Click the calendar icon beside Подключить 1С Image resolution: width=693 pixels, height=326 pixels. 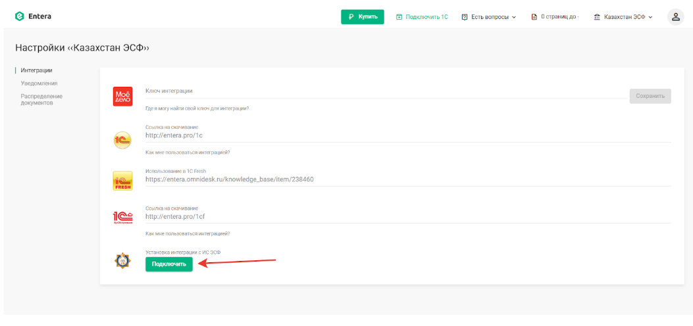[x=399, y=17]
